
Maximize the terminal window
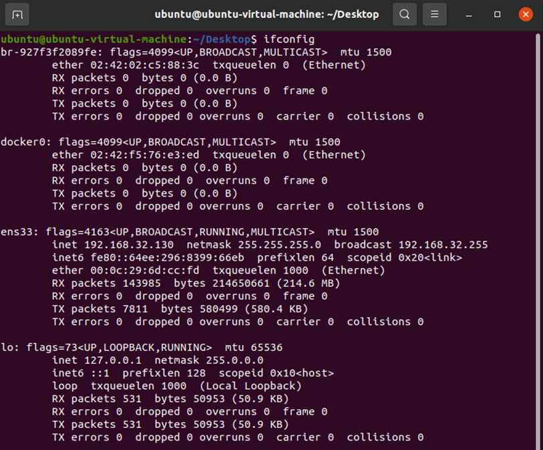click(498, 14)
